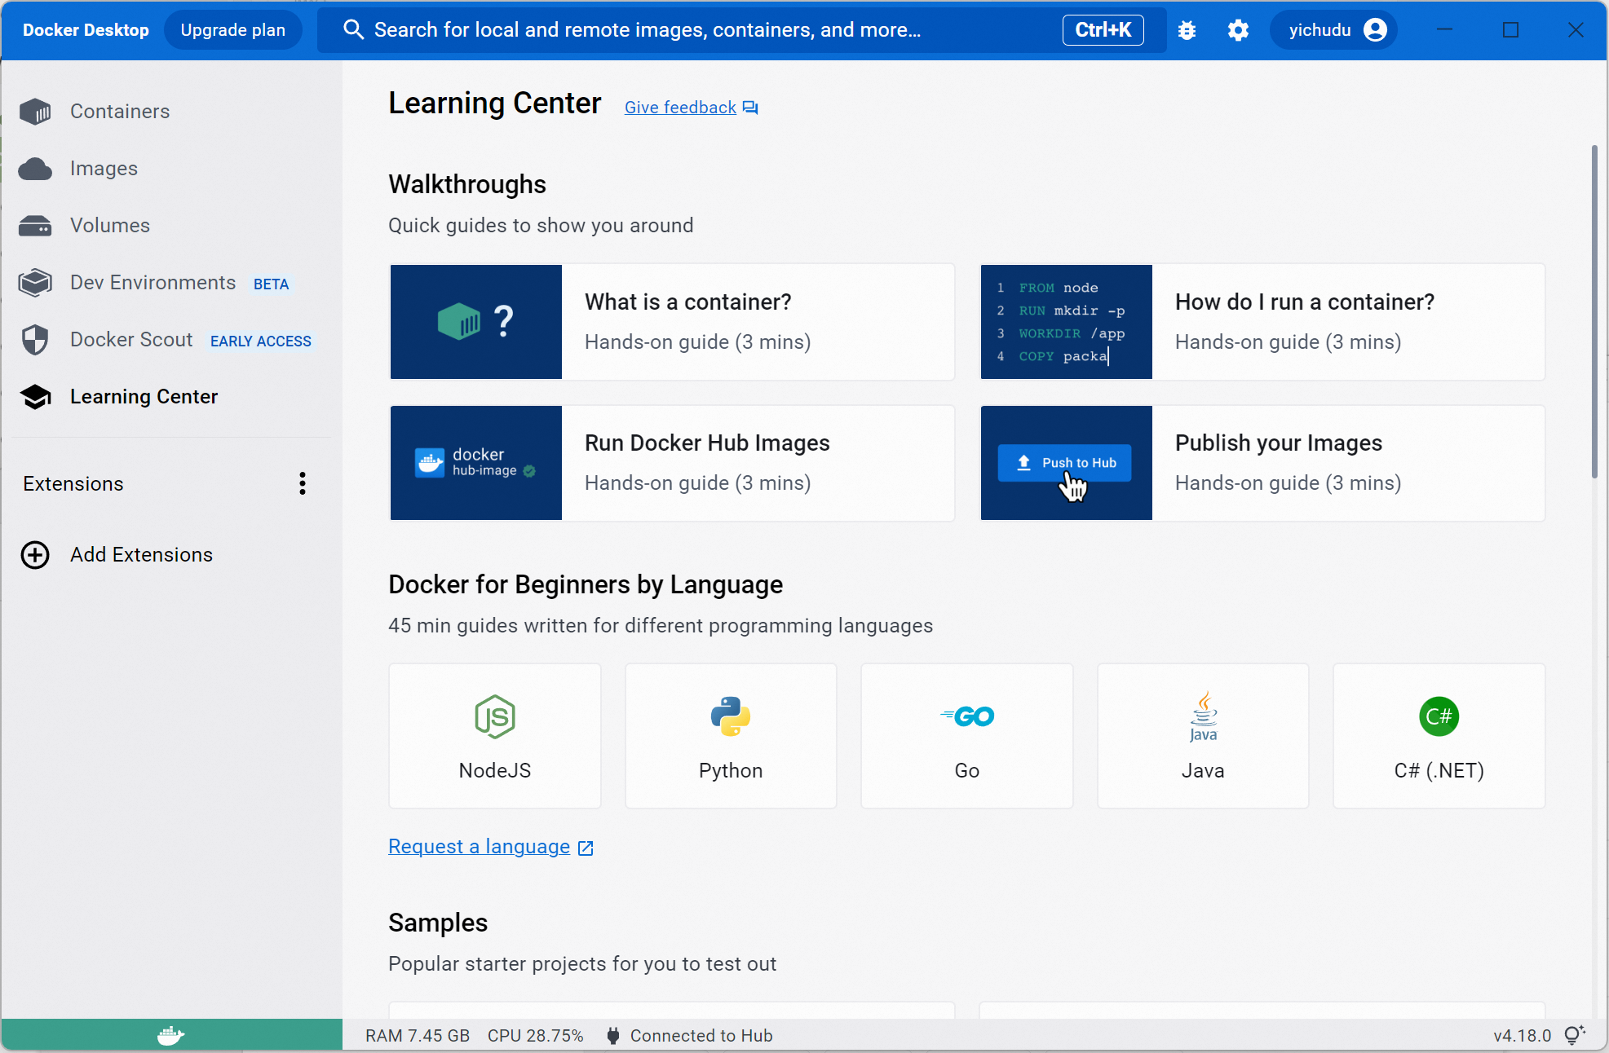The width and height of the screenshot is (1609, 1053).
Task: Click Add Extensions label
Action: coord(141,555)
